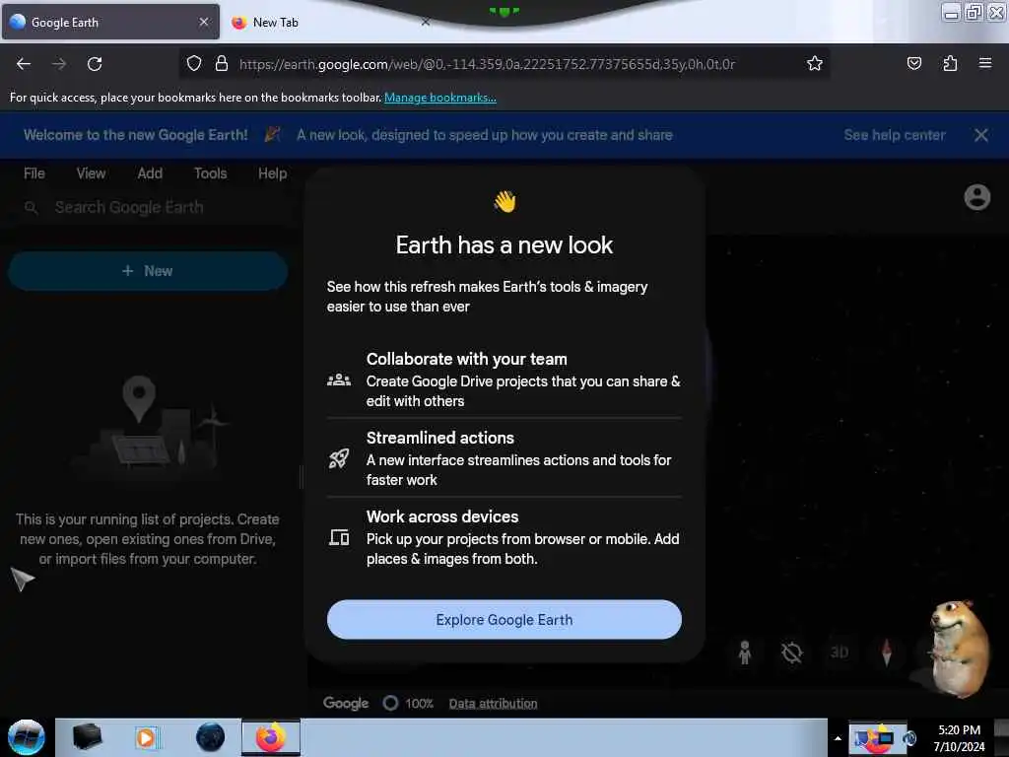The width and height of the screenshot is (1009, 757).
Task: Click the search magnifier icon
Action: pyautogui.click(x=31, y=207)
